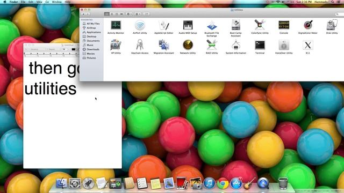Viewport: 344px width, 193px height.
Task: Open System Information
Action: [x=236, y=47]
